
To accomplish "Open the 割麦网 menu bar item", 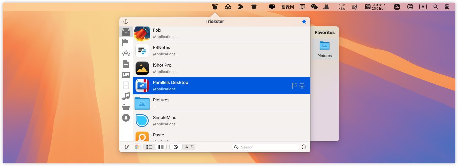I will pyautogui.click(x=288, y=6).
